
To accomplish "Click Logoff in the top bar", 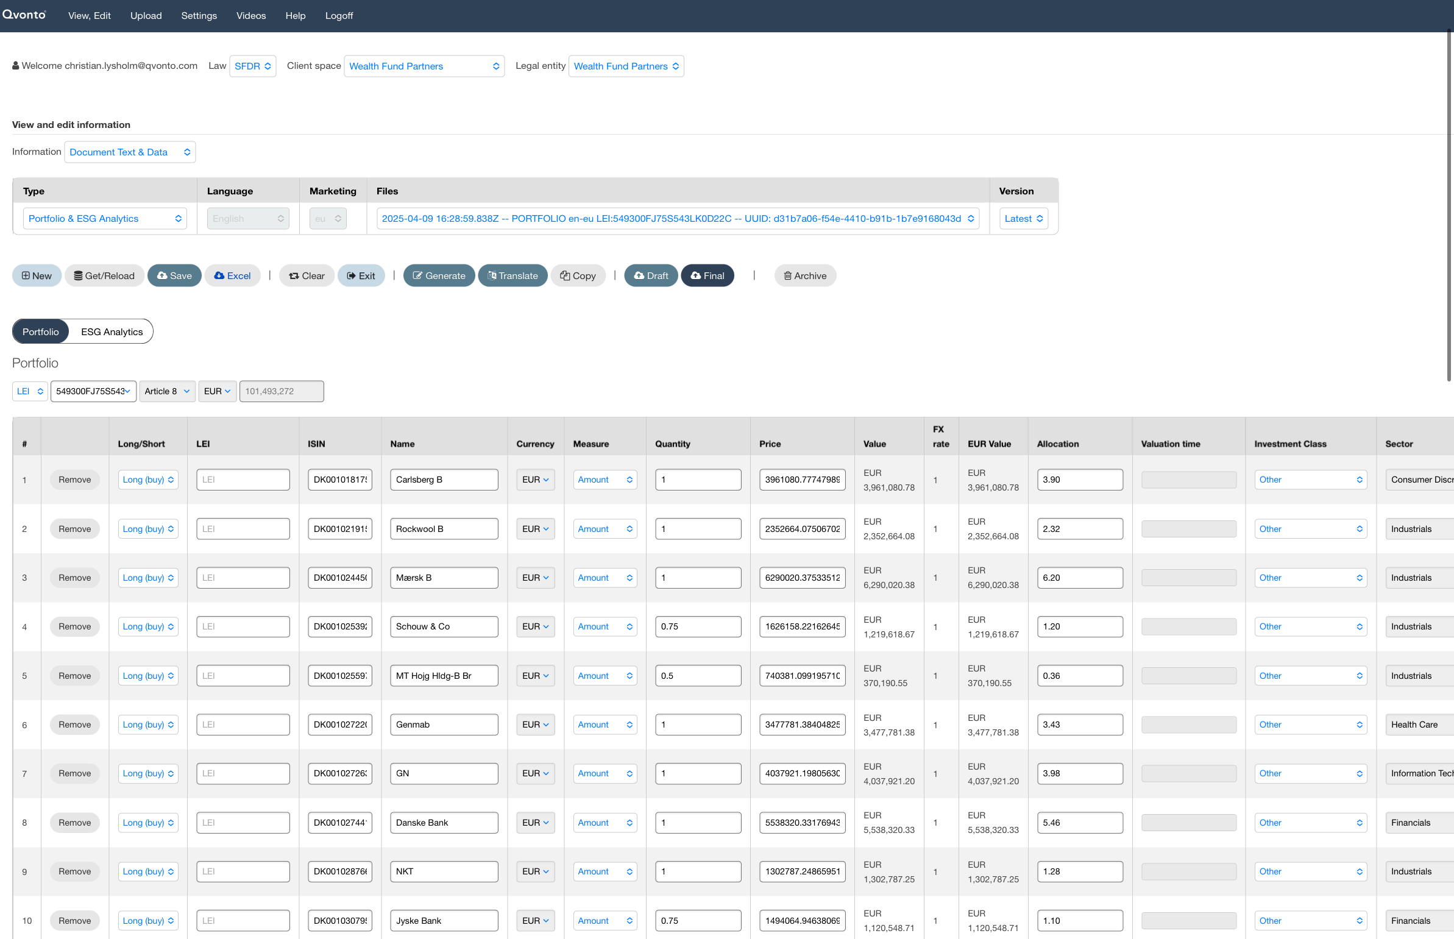I will click(x=339, y=16).
